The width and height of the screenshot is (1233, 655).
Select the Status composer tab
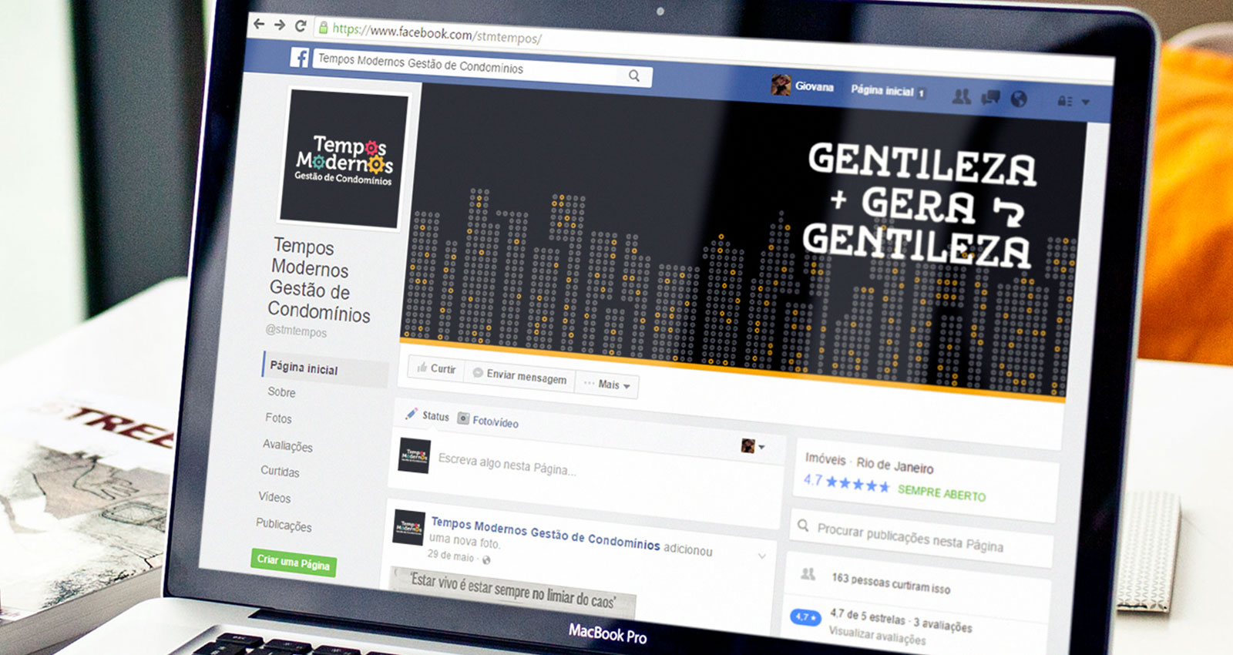tap(427, 415)
